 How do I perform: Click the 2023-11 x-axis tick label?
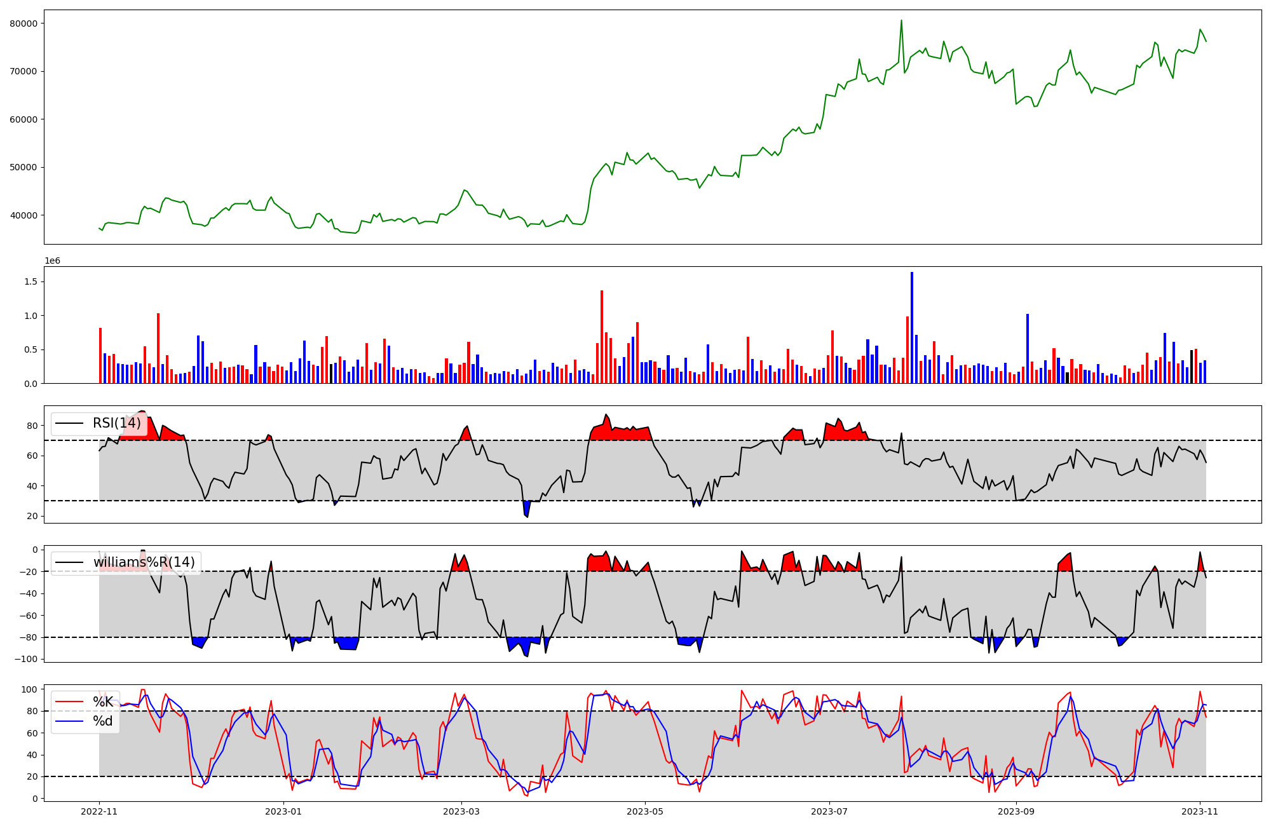(1200, 811)
